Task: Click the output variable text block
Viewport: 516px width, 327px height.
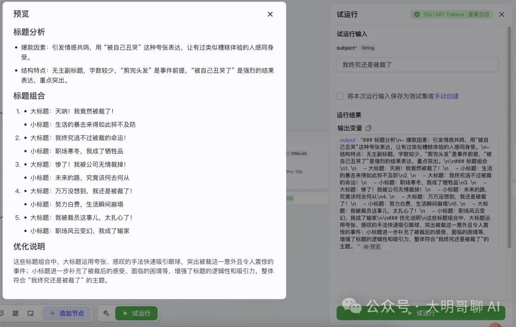Action: (x=417, y=193)
